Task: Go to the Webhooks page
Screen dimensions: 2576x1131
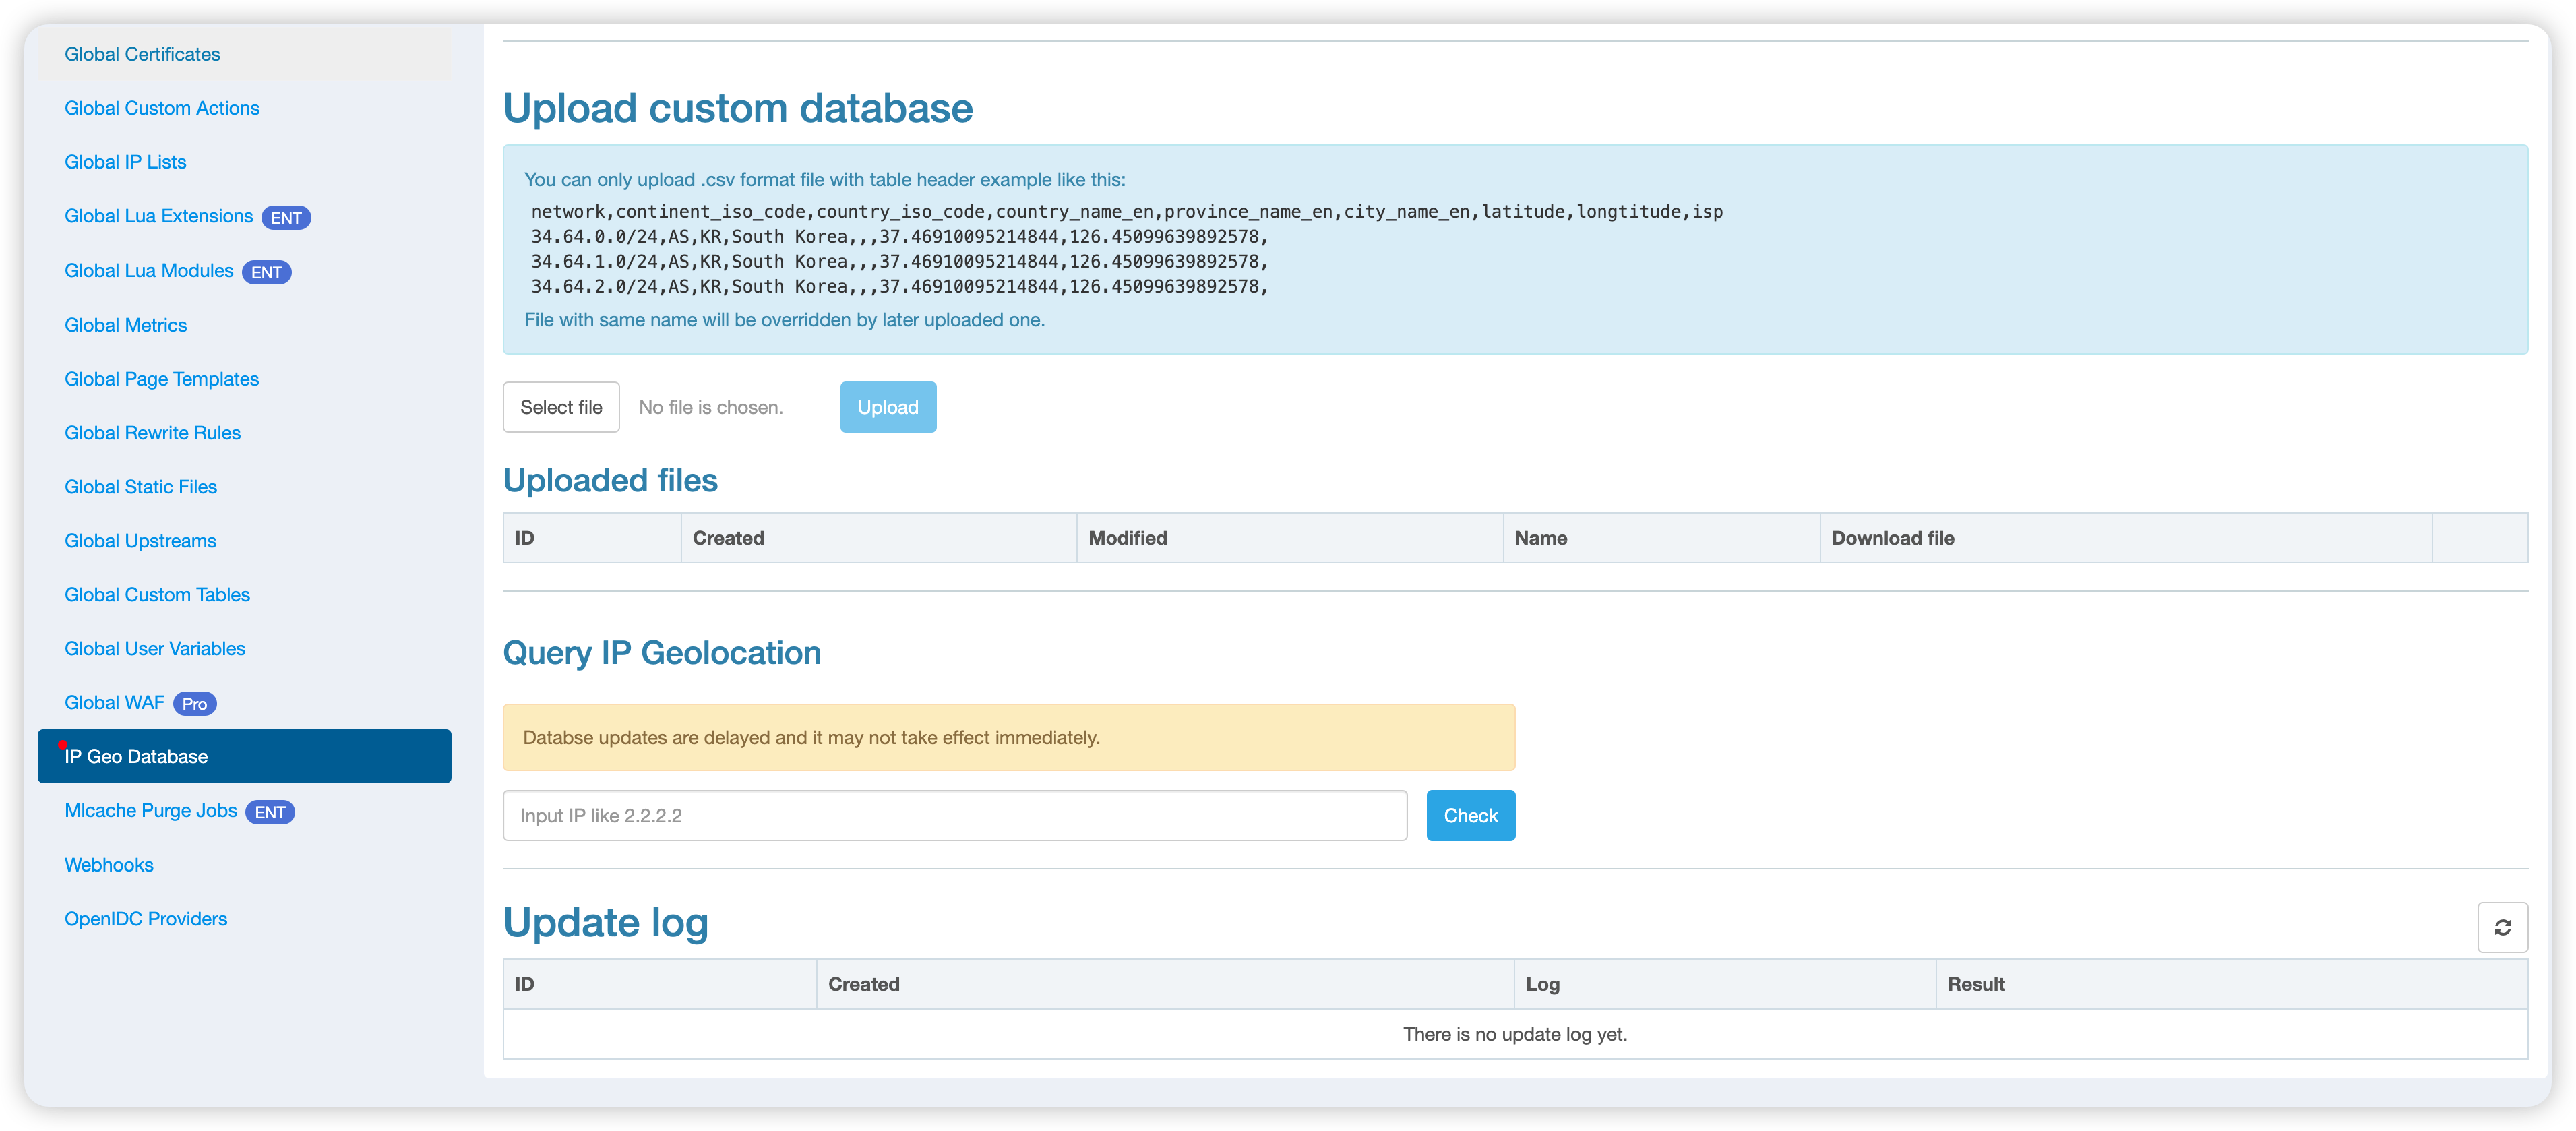Action: pos(109,865)
